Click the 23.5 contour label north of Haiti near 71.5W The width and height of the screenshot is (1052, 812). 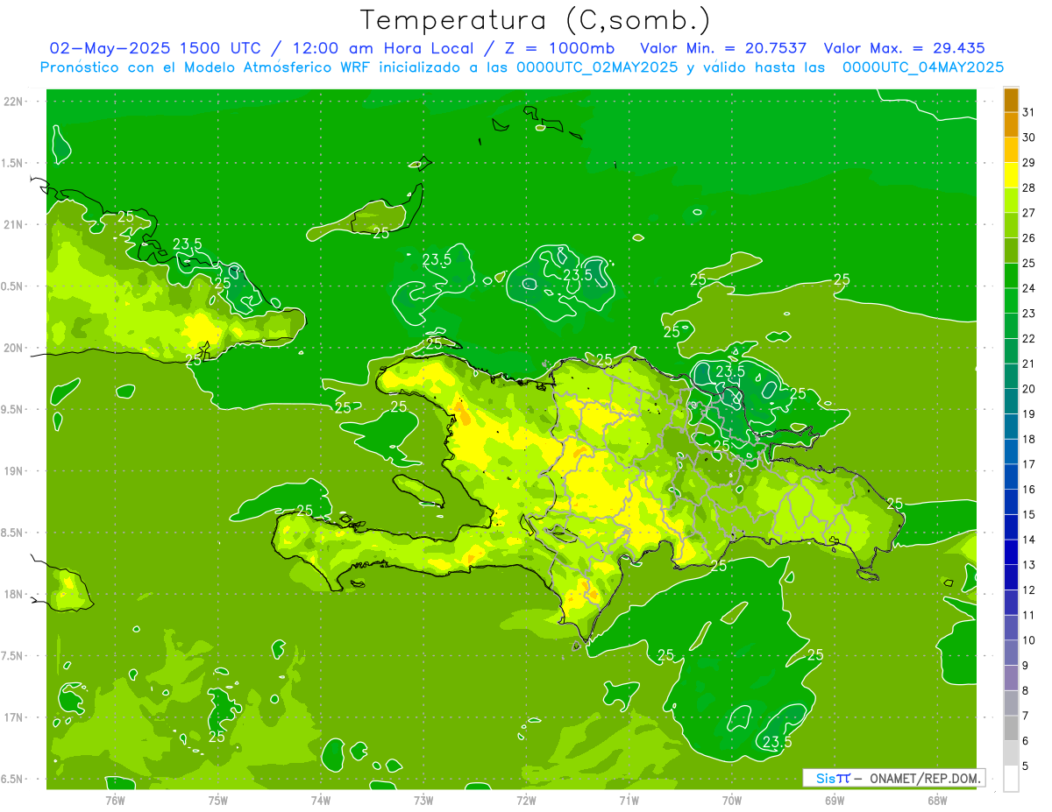point(577,274)
